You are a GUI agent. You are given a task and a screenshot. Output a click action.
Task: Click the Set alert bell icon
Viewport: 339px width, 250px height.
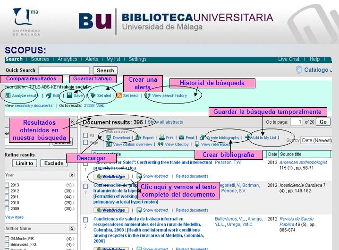tap(93, 95)
